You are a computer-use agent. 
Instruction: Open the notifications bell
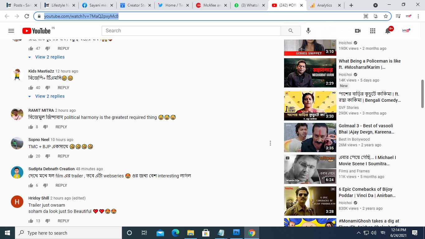point(388,31)
